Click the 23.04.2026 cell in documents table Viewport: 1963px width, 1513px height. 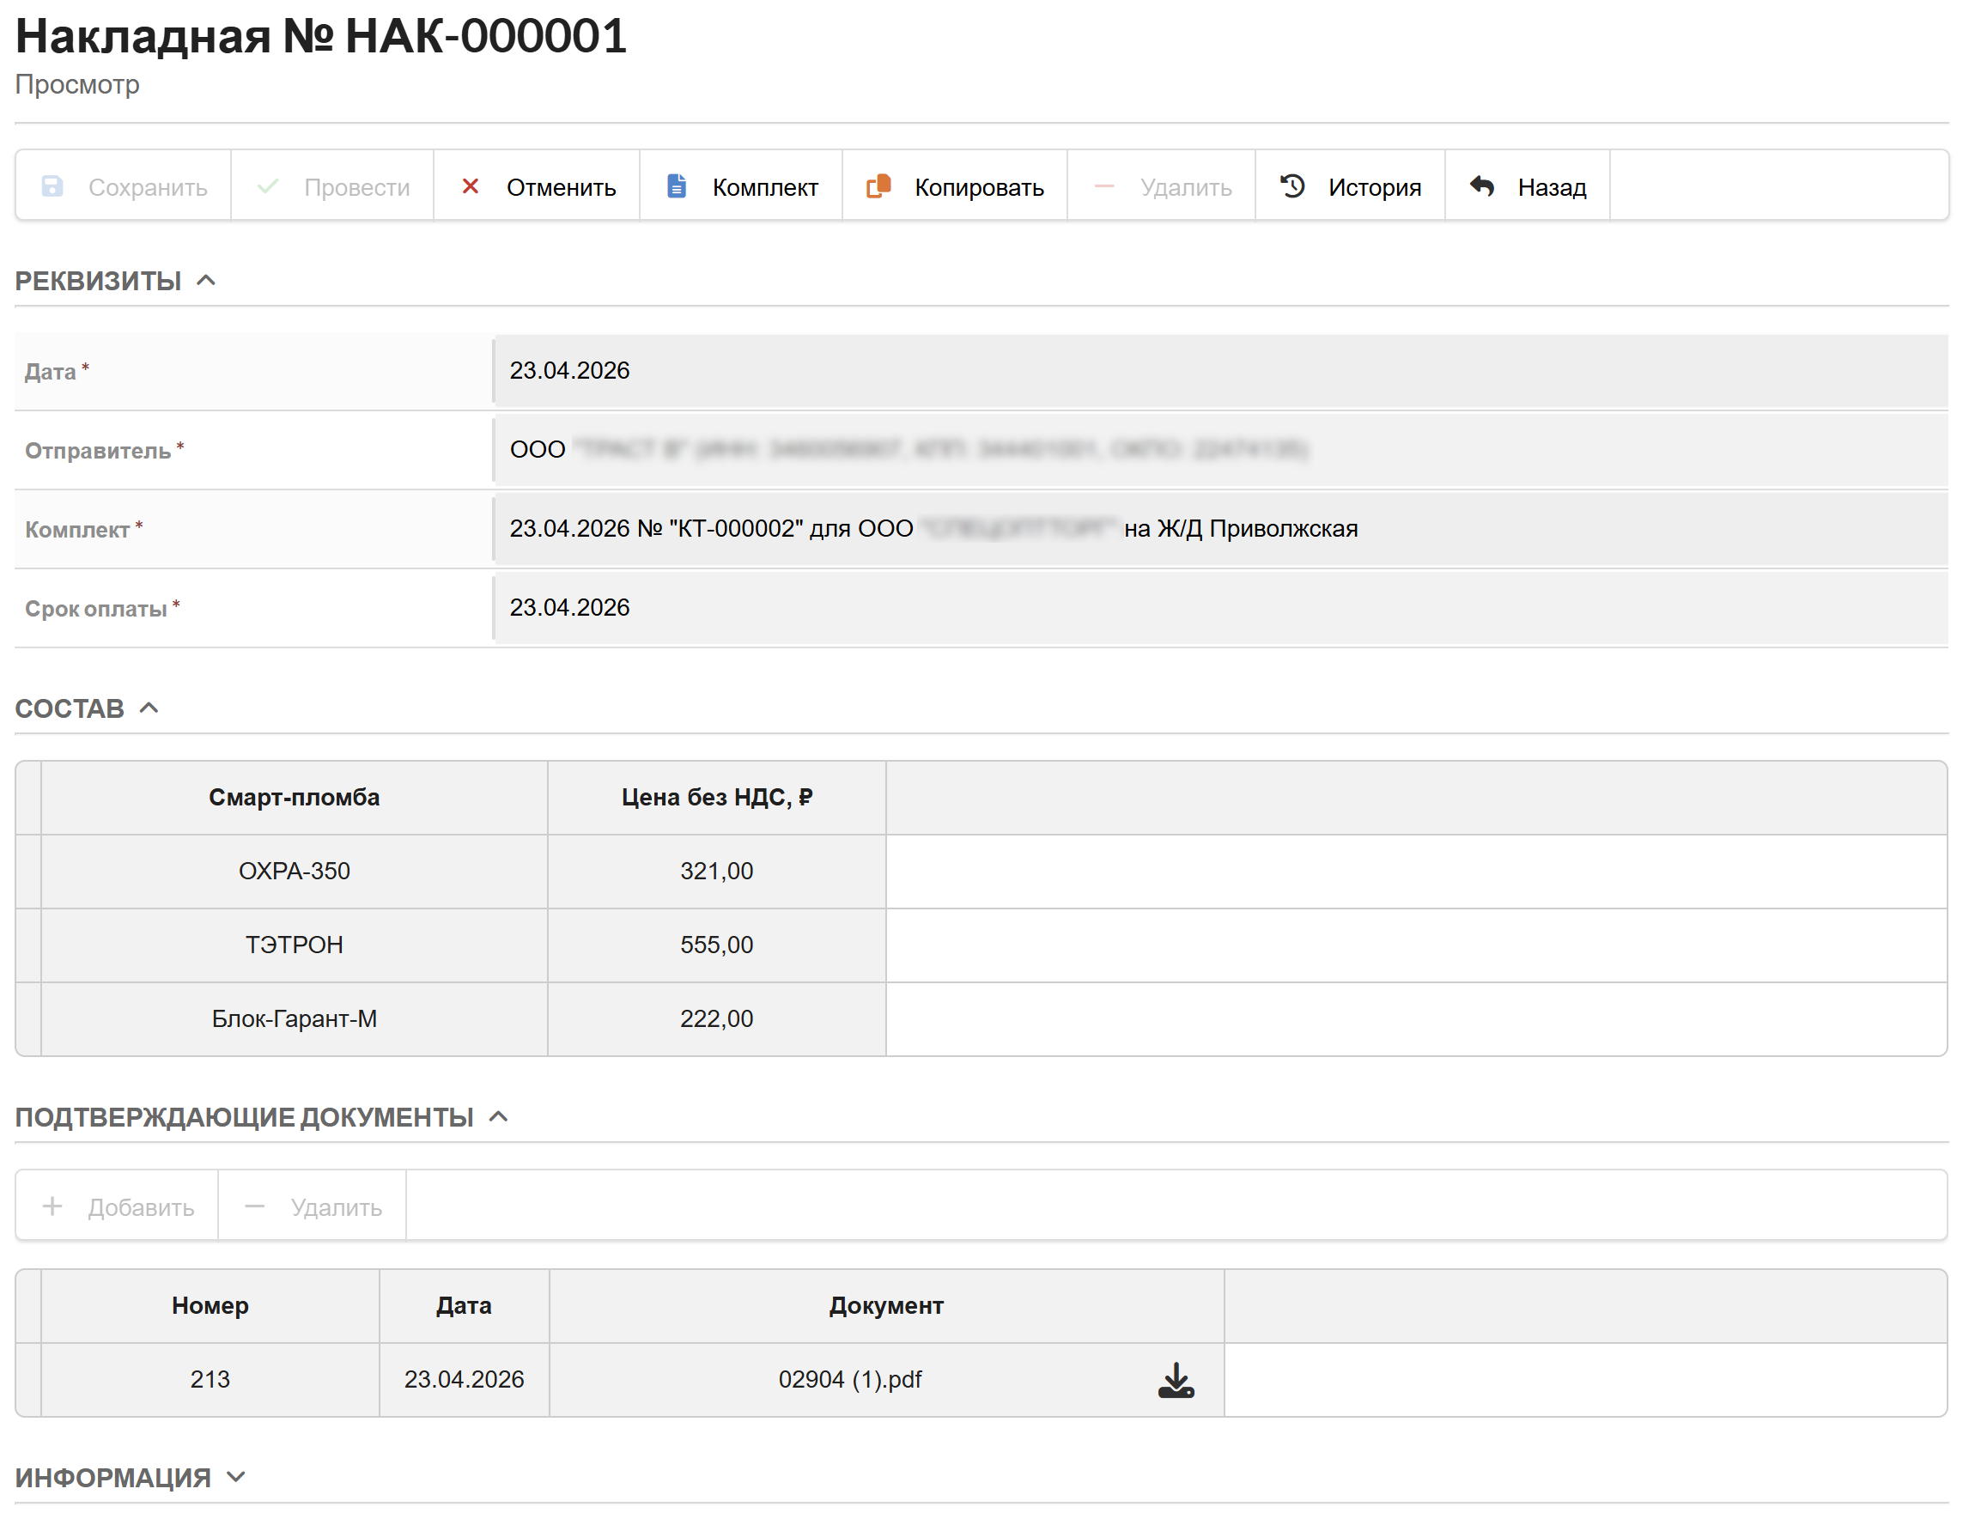(464, 1380)
